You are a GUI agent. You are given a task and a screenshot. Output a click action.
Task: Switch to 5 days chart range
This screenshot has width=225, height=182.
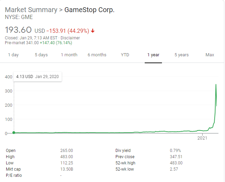click(x=41, y=55)
